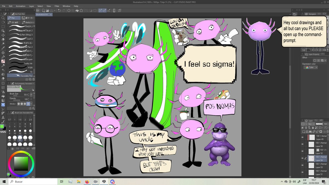Click the wrench settings icon in Tool property
This screenshot has height=185, width=329.
[x=33, y=108]
